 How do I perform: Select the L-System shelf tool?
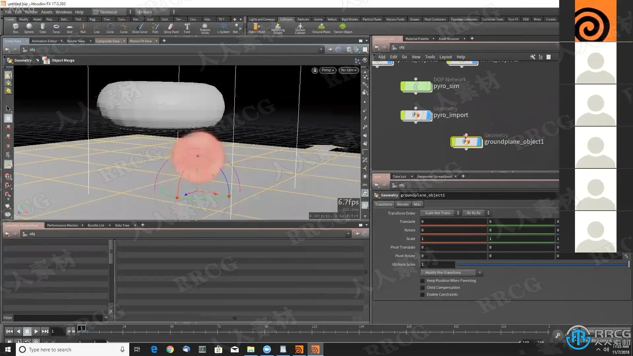[x=223, y=28]
